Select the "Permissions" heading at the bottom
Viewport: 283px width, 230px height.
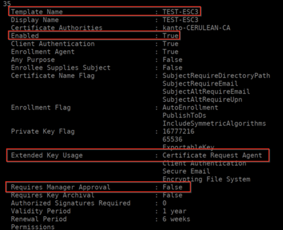[x=33, y=227]
